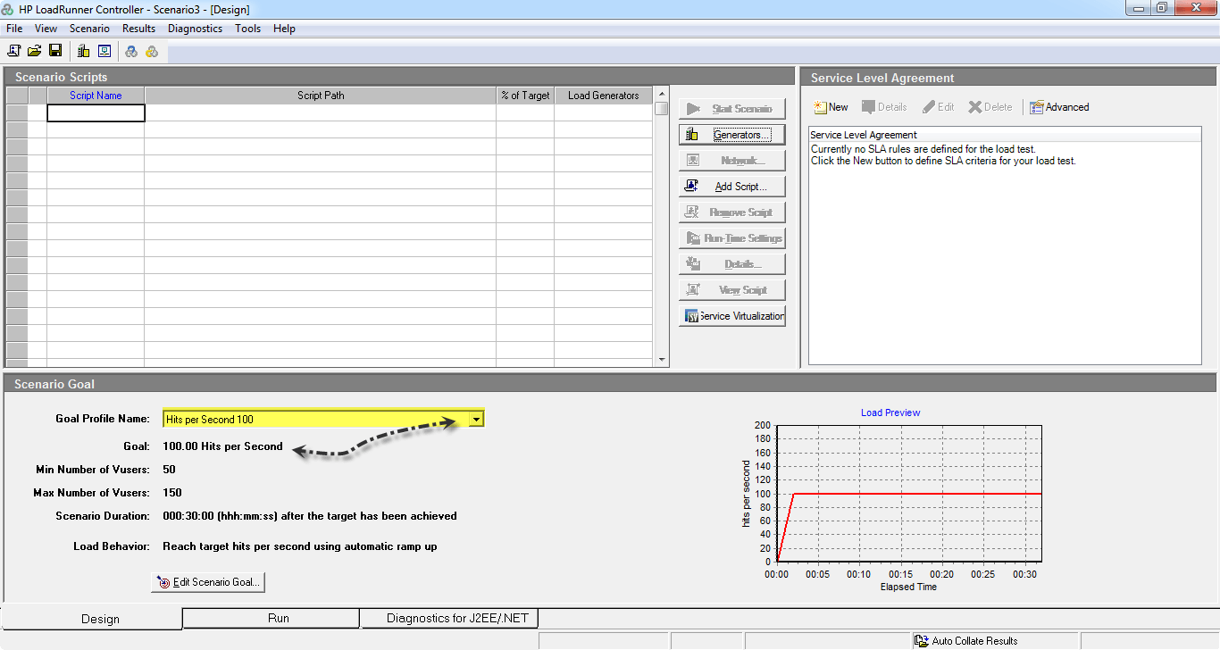Click the Save Scenario floppy disk icon
The height and width of the screenshot is (650, 1220).
click(x=55, y=51)
